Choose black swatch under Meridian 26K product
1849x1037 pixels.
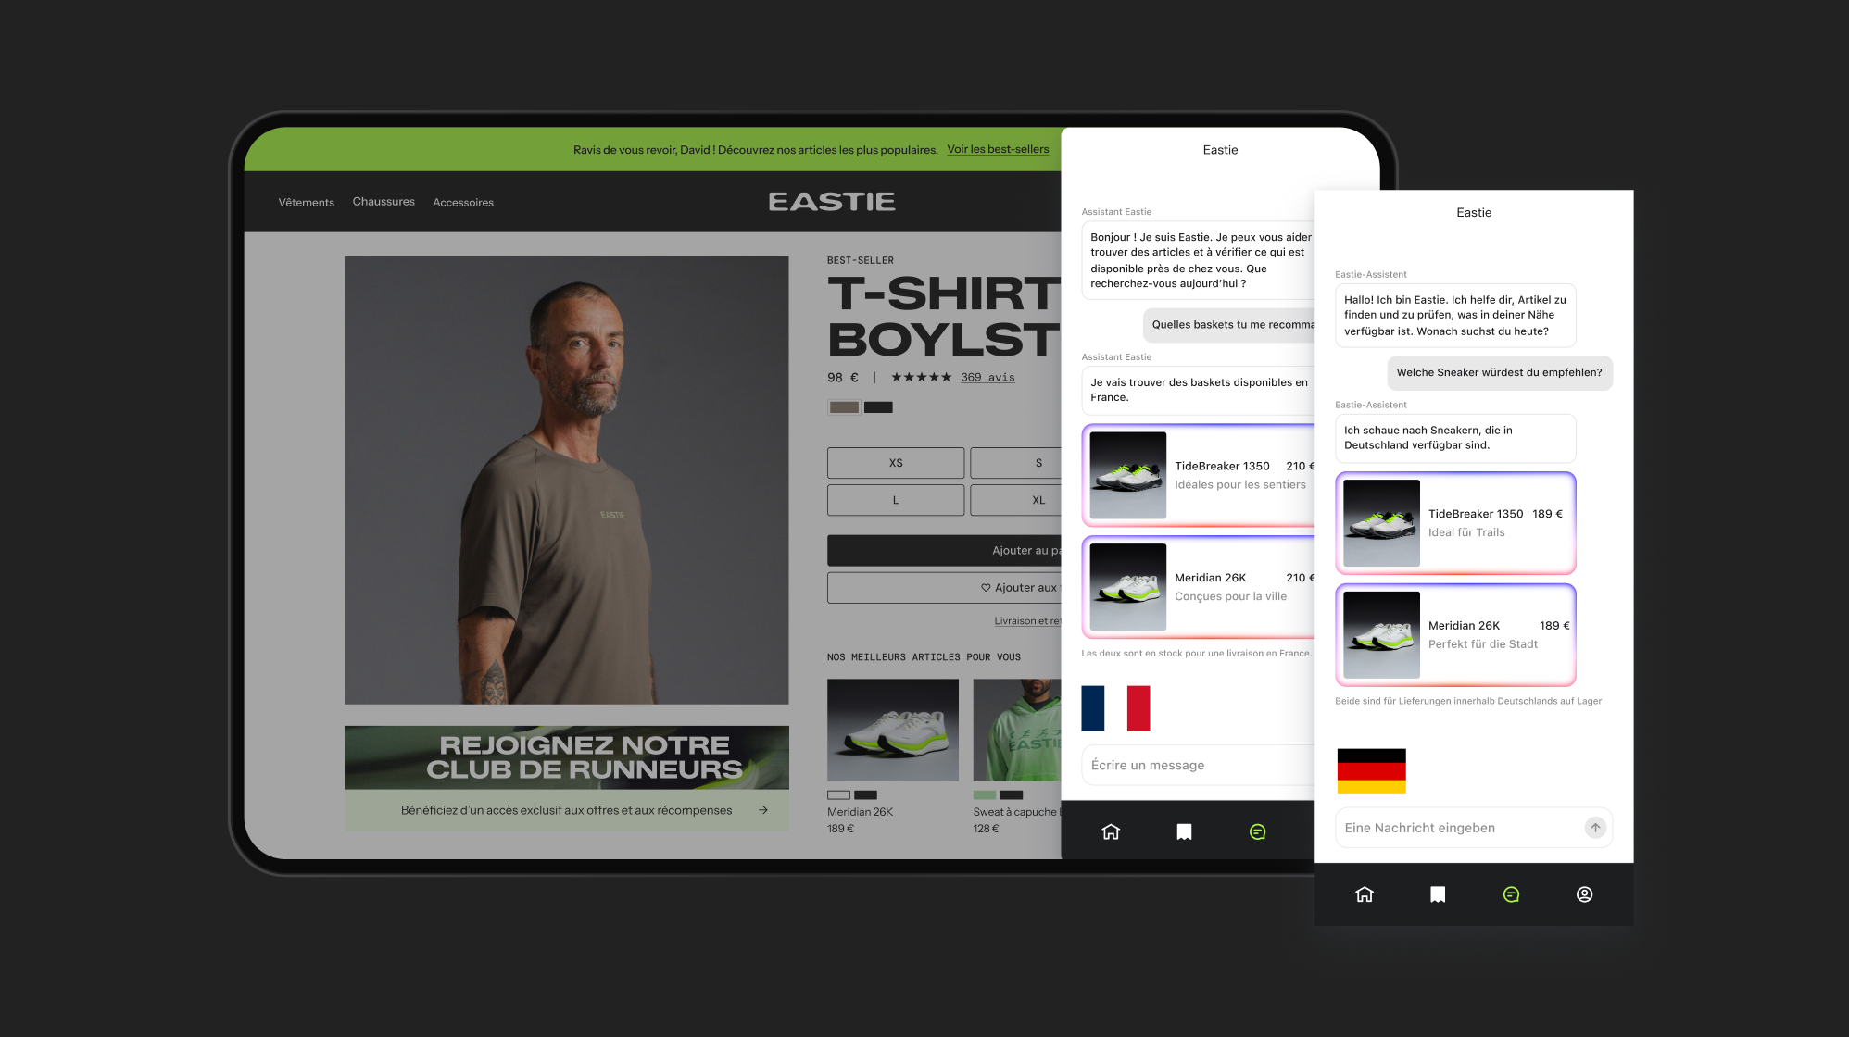[x=865, y=795]
